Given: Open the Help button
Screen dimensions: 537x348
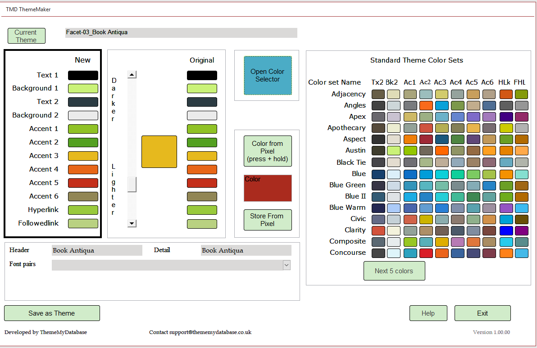Looking at the screenshot, I should click(428, 313).
